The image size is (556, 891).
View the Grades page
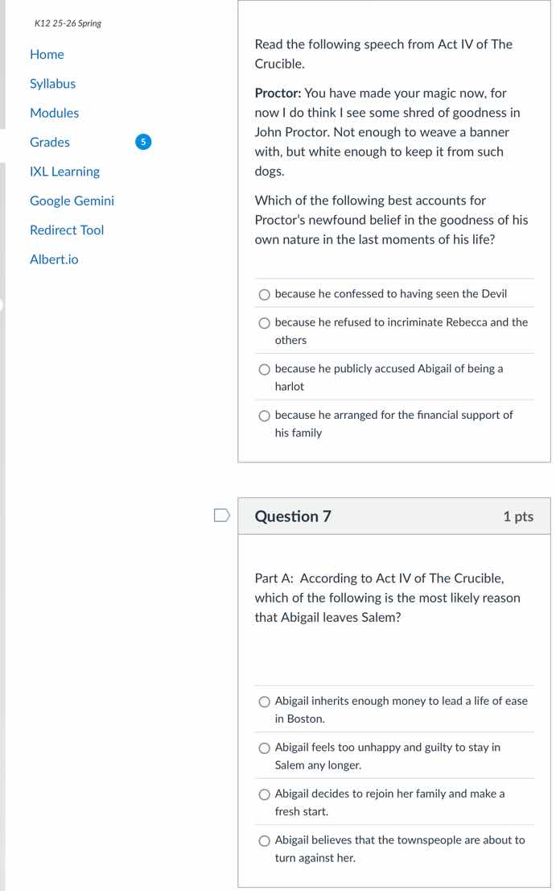pyautogui.click(x=50, y=143)
